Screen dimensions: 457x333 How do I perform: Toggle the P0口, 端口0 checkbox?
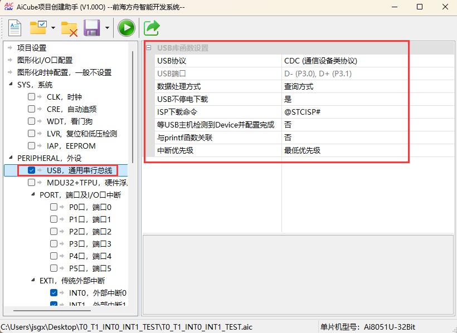tap(54, 207)
